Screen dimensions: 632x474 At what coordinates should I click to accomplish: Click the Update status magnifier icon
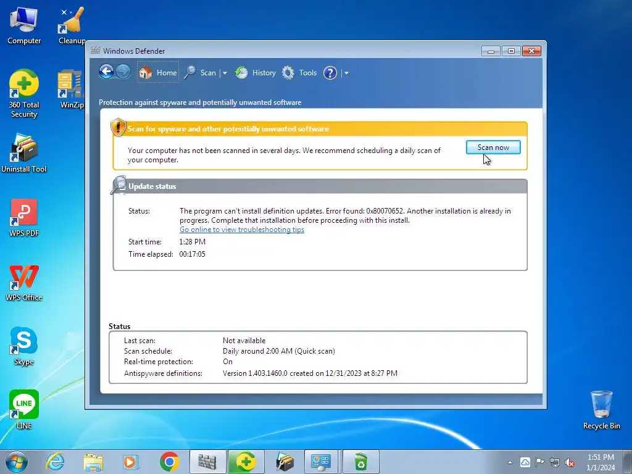118,185
